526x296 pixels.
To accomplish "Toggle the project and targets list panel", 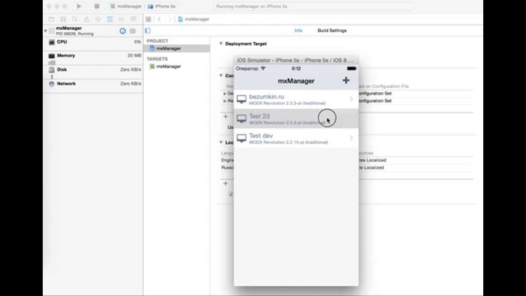I will 148,31.
